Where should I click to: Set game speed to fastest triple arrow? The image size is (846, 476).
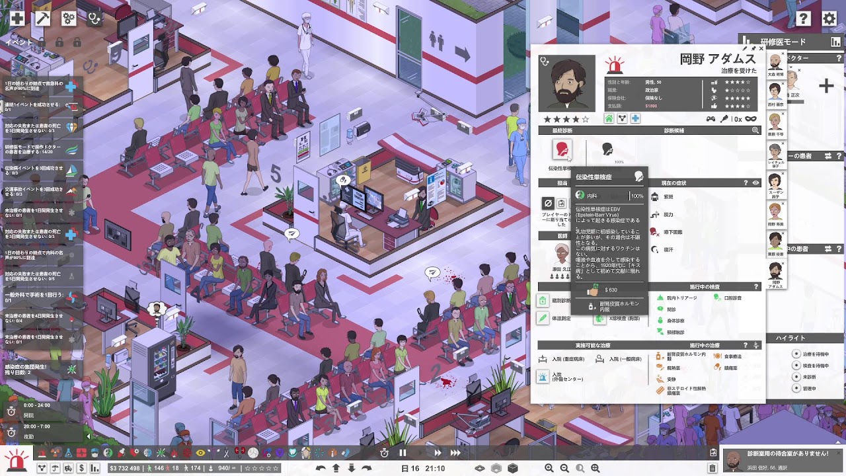455,453
